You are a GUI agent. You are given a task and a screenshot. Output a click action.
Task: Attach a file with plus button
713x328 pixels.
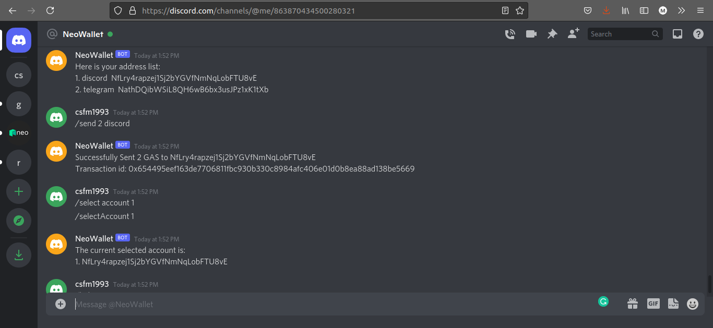61,304
